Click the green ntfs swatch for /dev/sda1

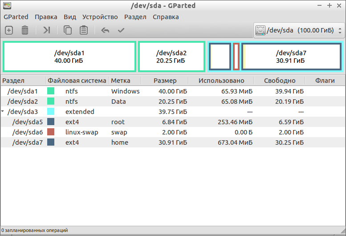[x=51, y=91]
